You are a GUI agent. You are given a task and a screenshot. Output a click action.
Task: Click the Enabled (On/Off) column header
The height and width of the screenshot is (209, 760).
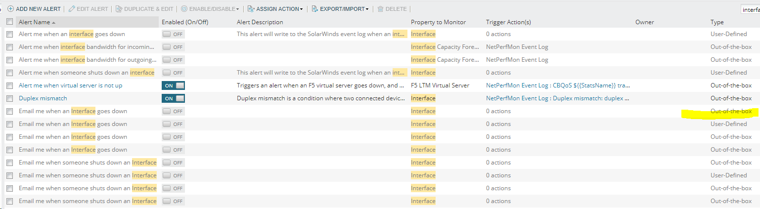coord(185,22)
